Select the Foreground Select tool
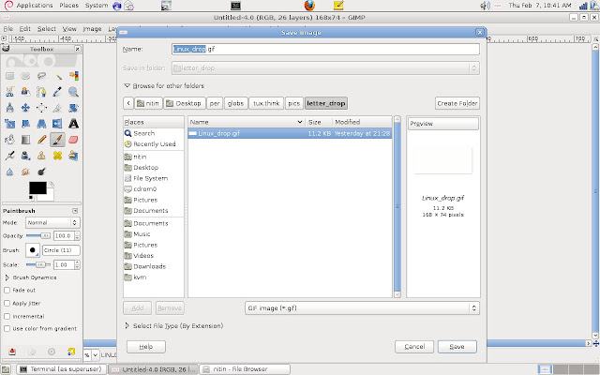 point(25,92)
